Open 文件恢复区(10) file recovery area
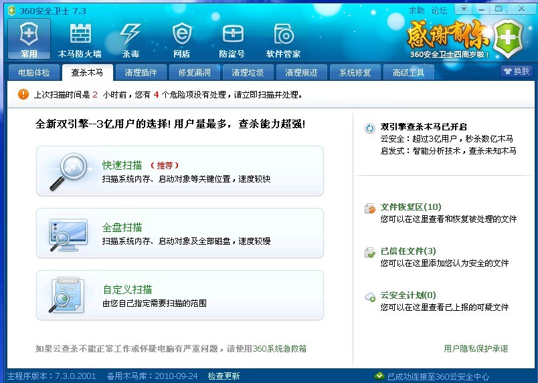538x383 pixels. pos(410,207)
